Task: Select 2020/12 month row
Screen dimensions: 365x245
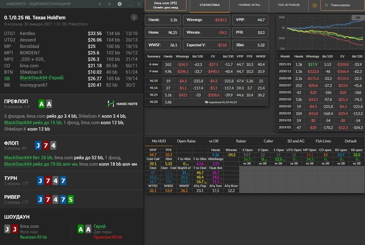Action: pos(321,71)
